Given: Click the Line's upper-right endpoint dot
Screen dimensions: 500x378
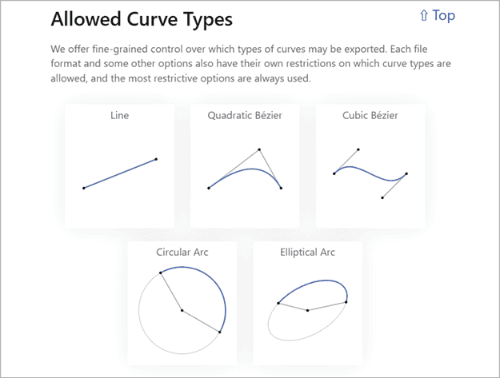Looking at the screenshot, I should pos(156,159).
